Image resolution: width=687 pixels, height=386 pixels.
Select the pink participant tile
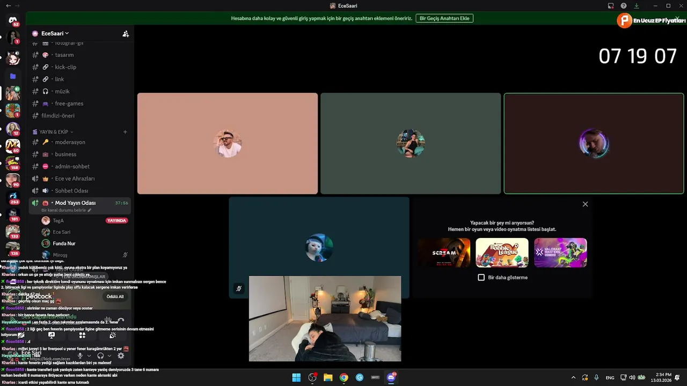(x=228, y=144)
